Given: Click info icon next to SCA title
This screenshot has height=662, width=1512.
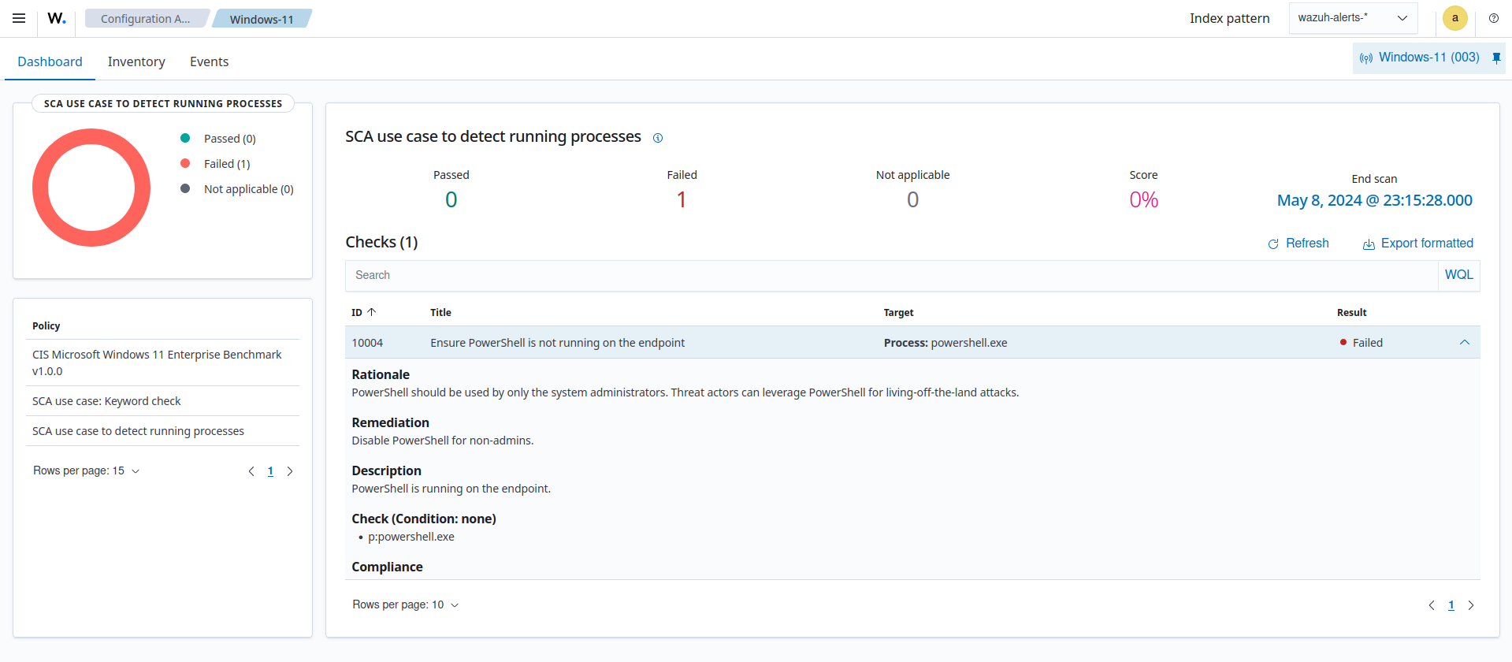Looking at the screenshot, I should click(658, 138).
